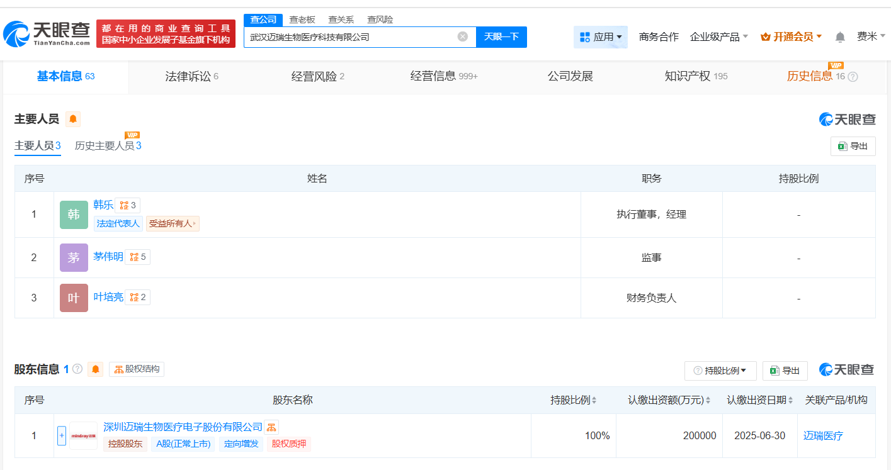Click the 茅 avatar in row 2

point(74,257)
